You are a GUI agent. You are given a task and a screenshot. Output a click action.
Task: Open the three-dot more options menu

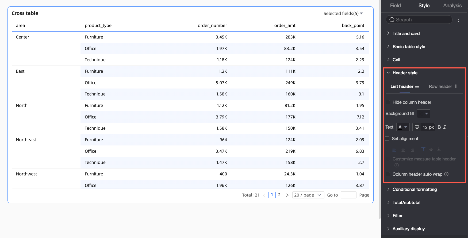click(x=458, y=20)
